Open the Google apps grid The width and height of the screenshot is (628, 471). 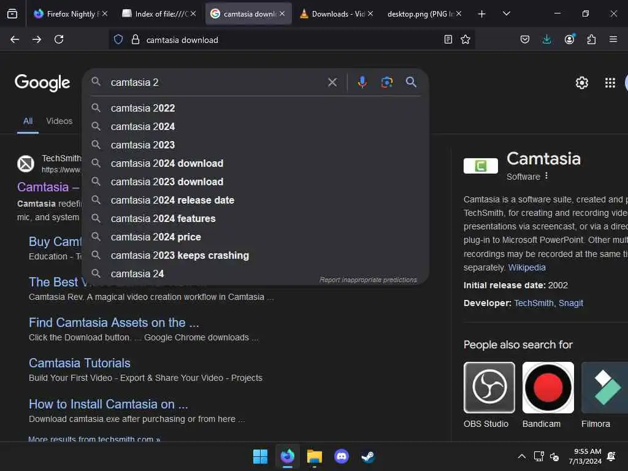coord(610,83)
